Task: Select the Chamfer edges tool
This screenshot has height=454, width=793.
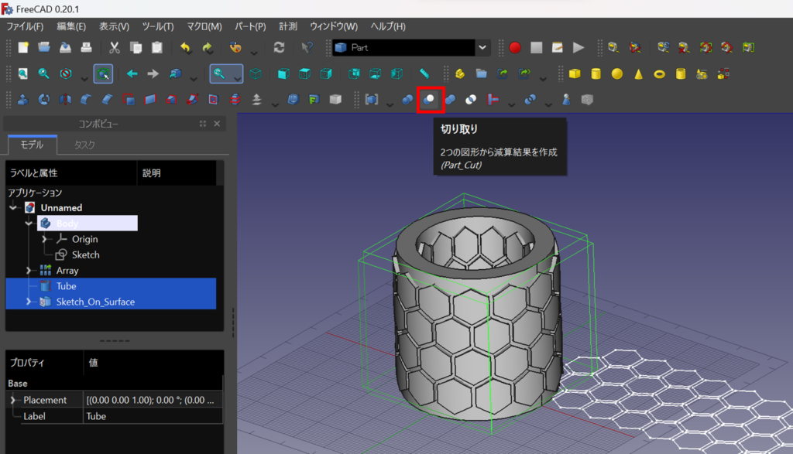Action: pos(107,100)
